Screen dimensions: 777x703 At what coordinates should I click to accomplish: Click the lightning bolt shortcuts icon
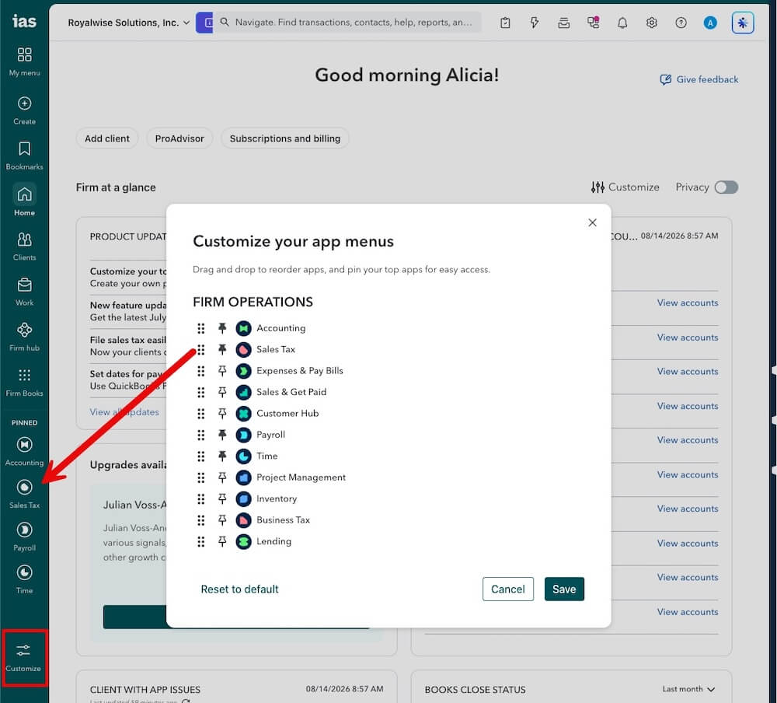point(535,23)
